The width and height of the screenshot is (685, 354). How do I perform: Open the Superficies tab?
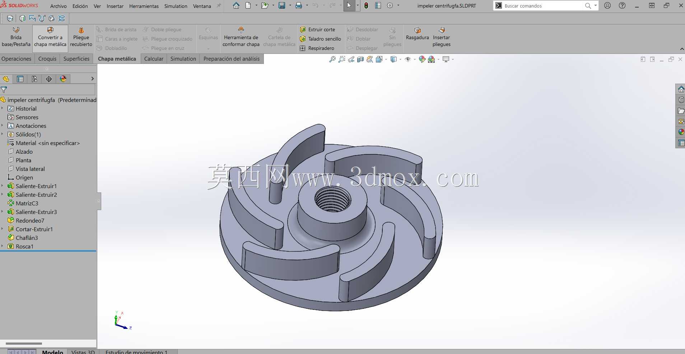[x=76, y=59]
